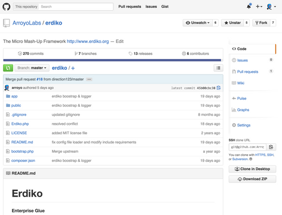This screenshot has height=215, width=282.
Task: Open the Unwatch dropdown
Action: (198, 23)
